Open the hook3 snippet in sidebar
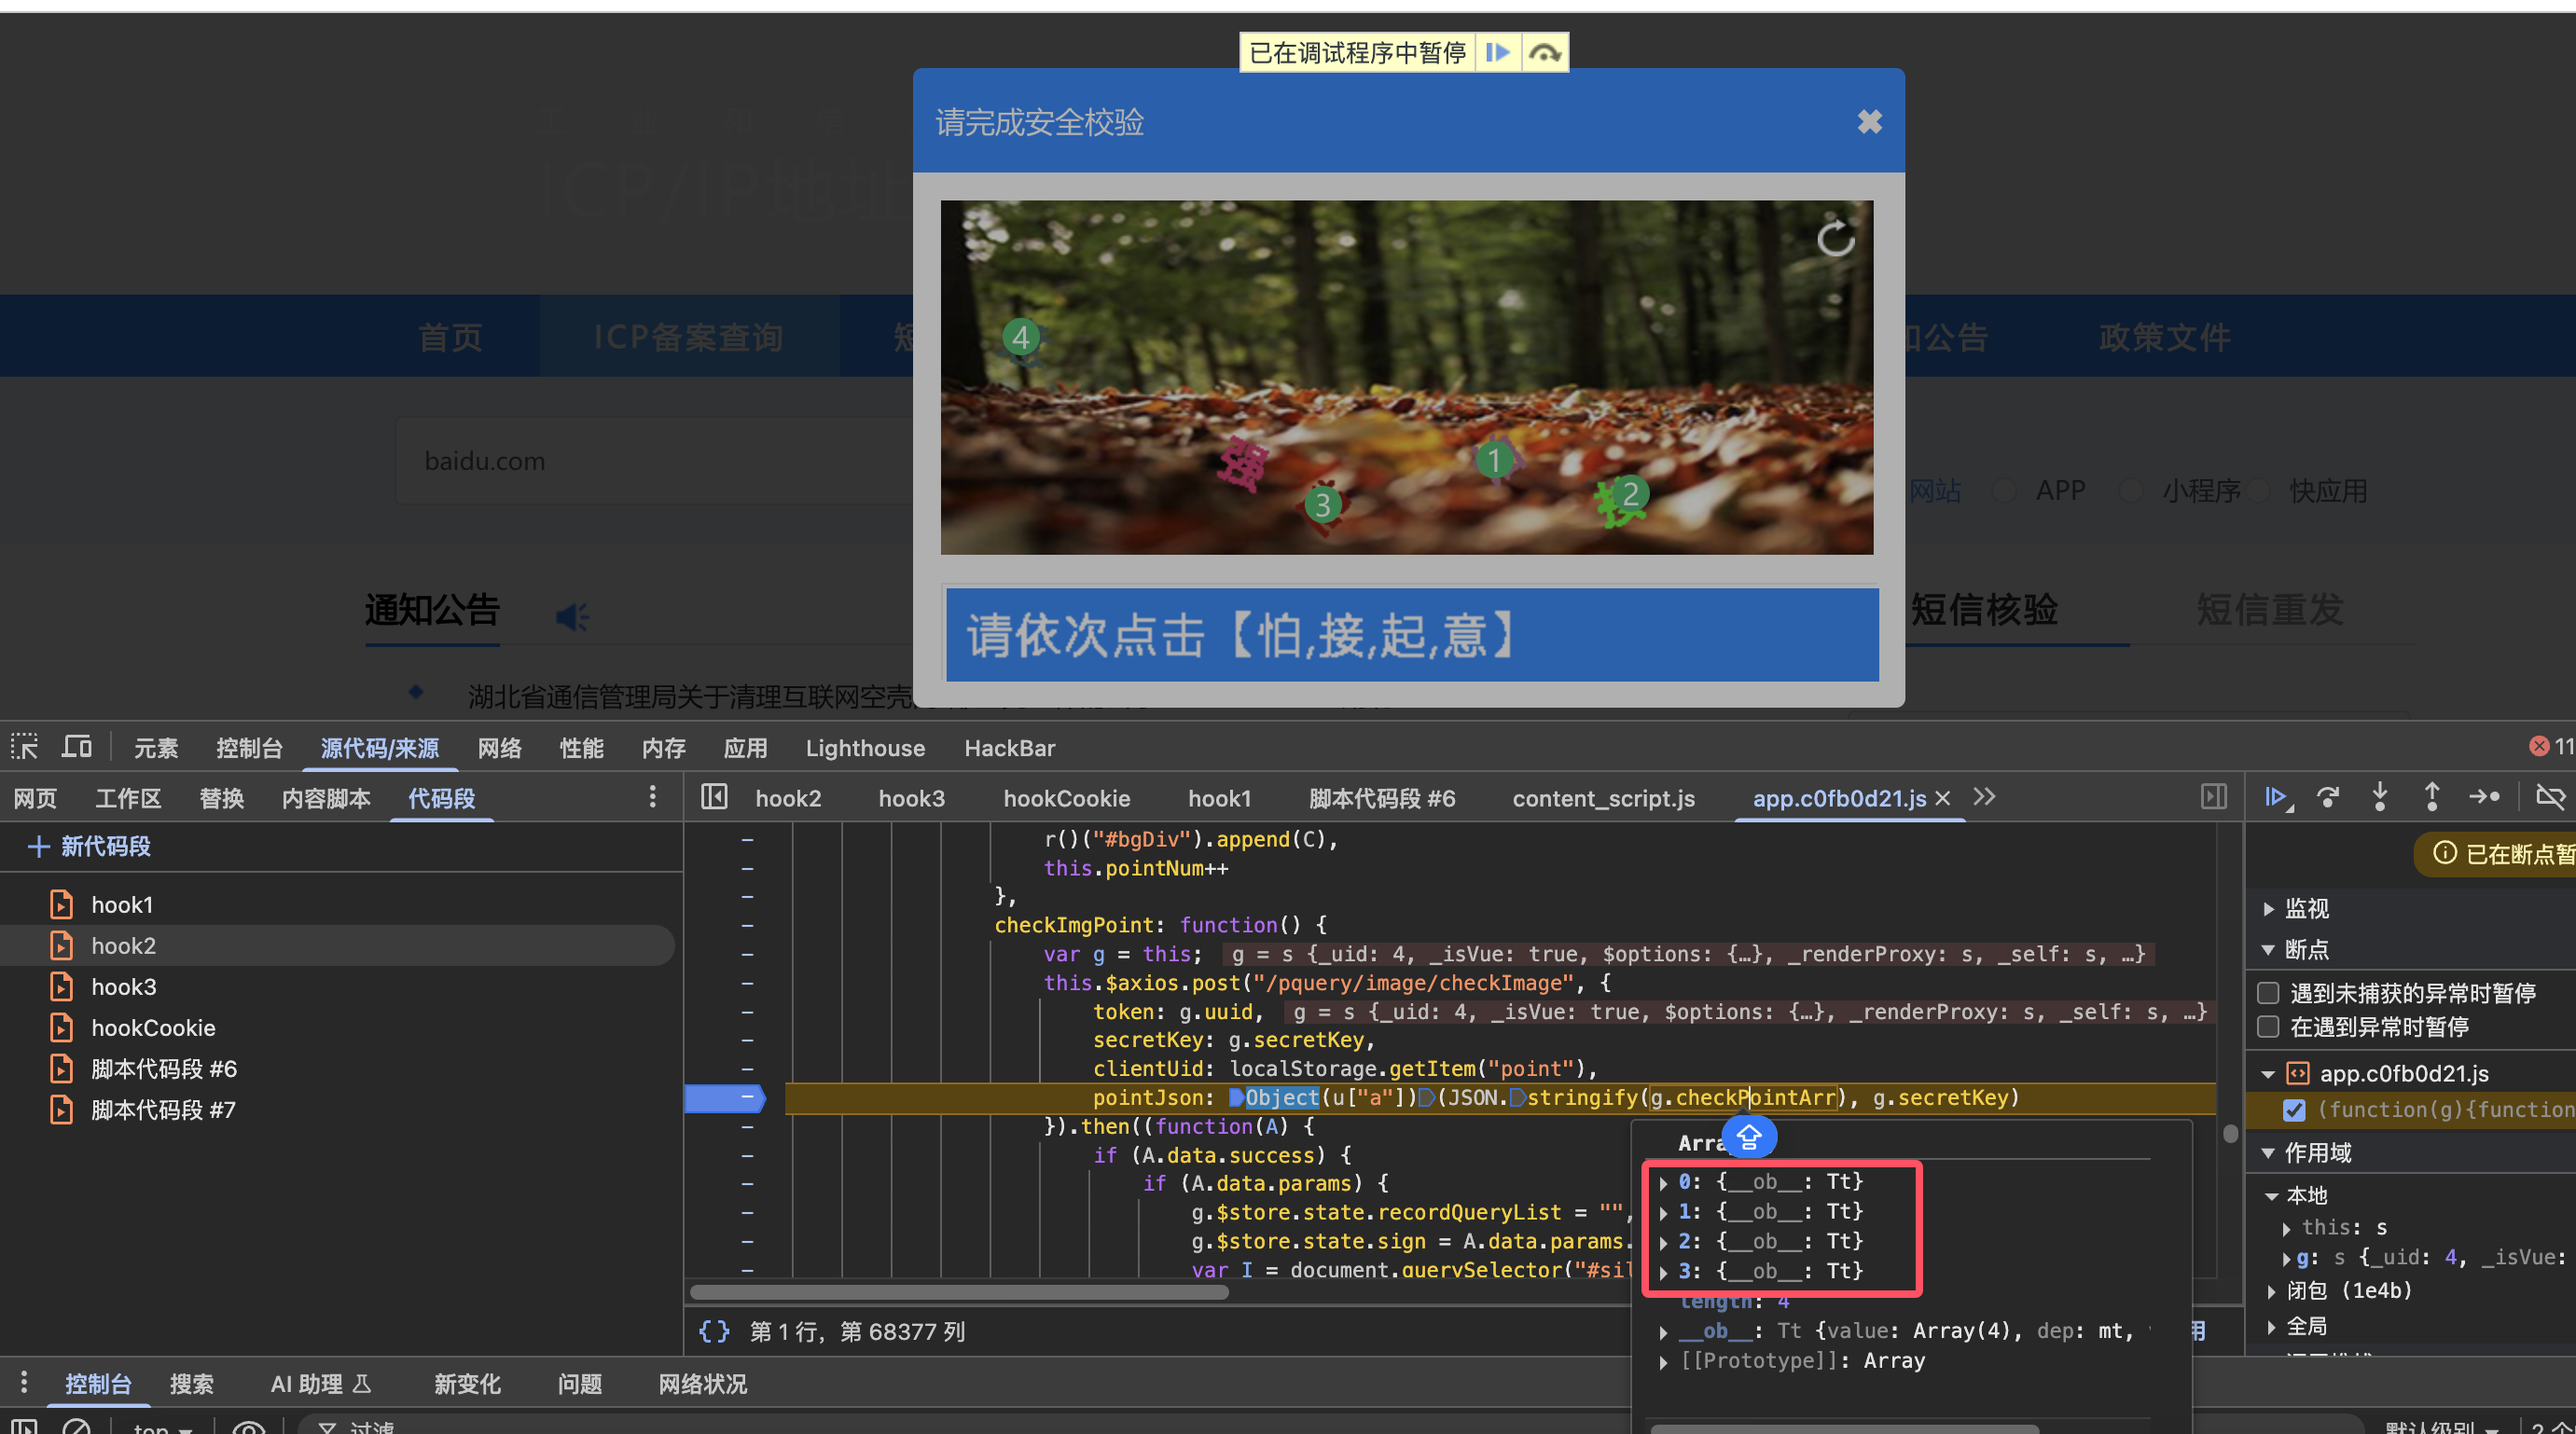 (123, 987)
